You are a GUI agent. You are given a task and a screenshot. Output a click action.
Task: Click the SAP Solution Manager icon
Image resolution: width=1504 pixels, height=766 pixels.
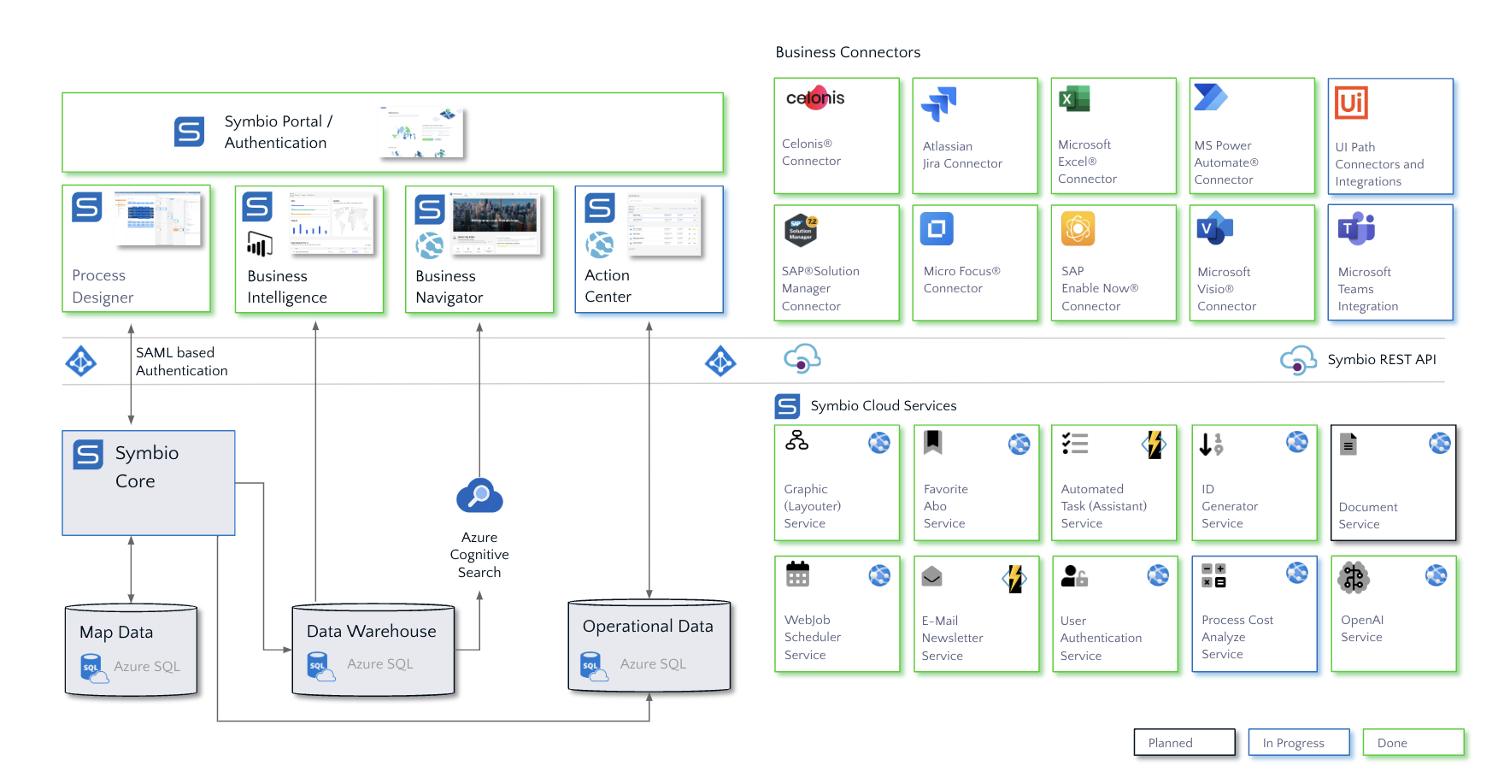click(802, 231)
